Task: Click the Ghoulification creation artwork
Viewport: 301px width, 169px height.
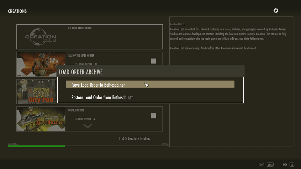Action: [41, 119]
